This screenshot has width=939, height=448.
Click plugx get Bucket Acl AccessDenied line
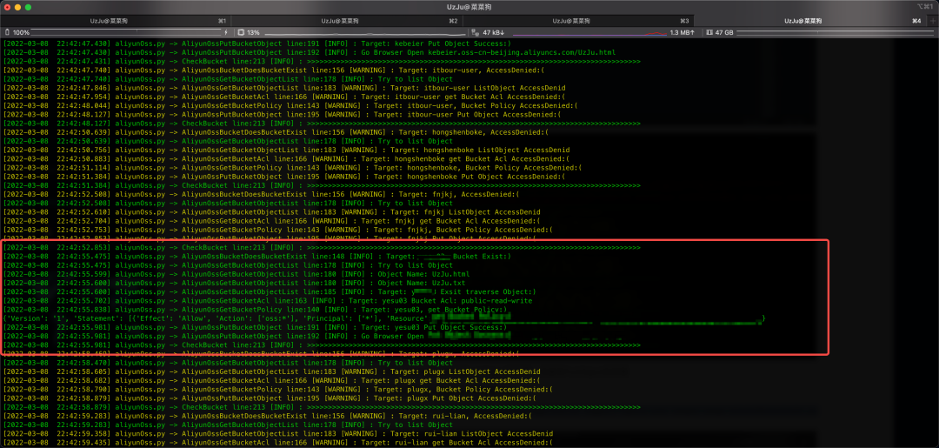[272, 380]
